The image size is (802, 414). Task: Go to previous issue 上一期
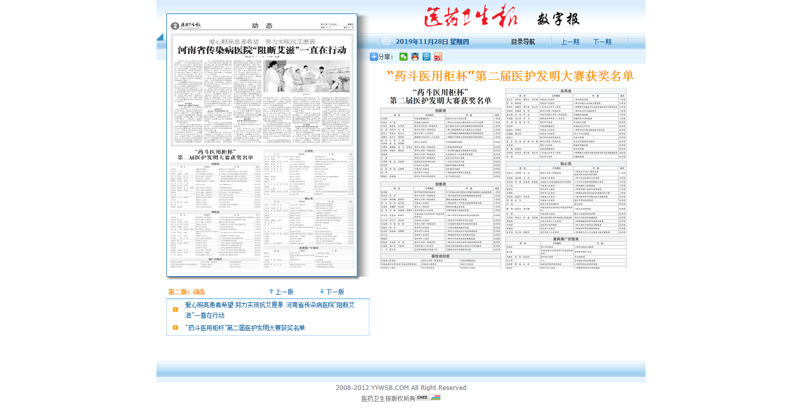[570, 42]
